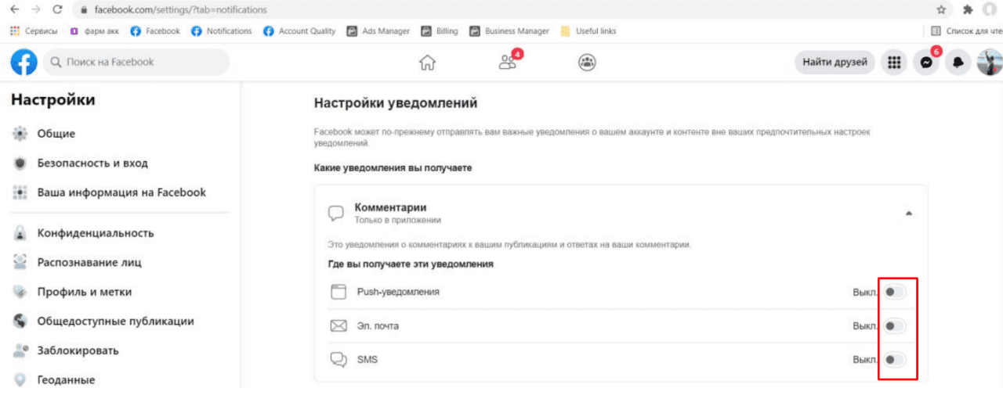
Task: Open Общие settings section
Action: 56,134
